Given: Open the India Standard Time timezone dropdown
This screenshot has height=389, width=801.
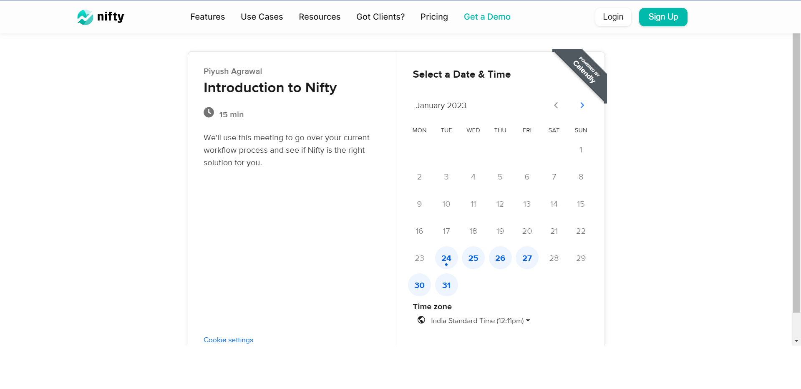Looking at the screenshot, I should (477, 320).
